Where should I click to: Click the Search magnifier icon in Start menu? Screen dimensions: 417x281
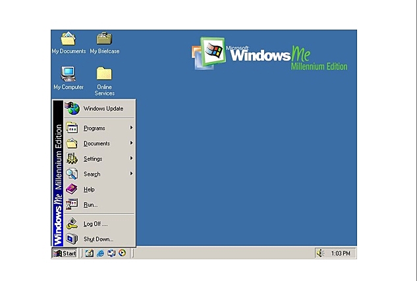[x=72, y=174]
